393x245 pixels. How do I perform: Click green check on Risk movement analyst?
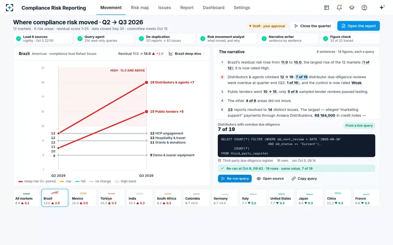pos(203,39)
